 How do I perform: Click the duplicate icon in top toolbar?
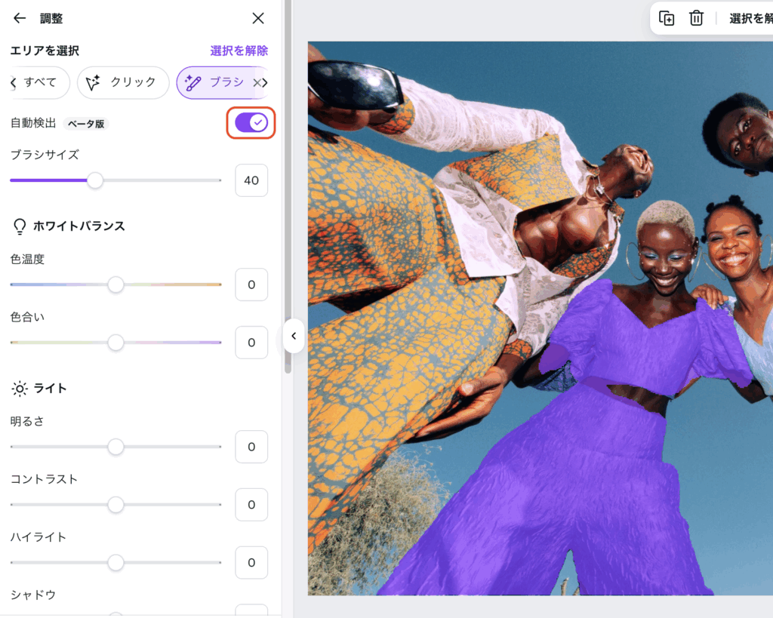tap(667, 18)
